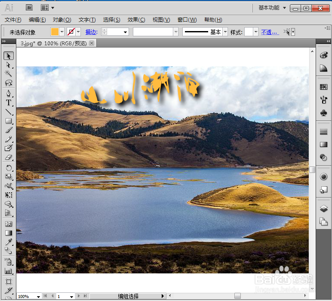Image resolution: width=332 pixels, height=301 pixels.
Task: Select the Slice tool
Action: tap(9, 290)
